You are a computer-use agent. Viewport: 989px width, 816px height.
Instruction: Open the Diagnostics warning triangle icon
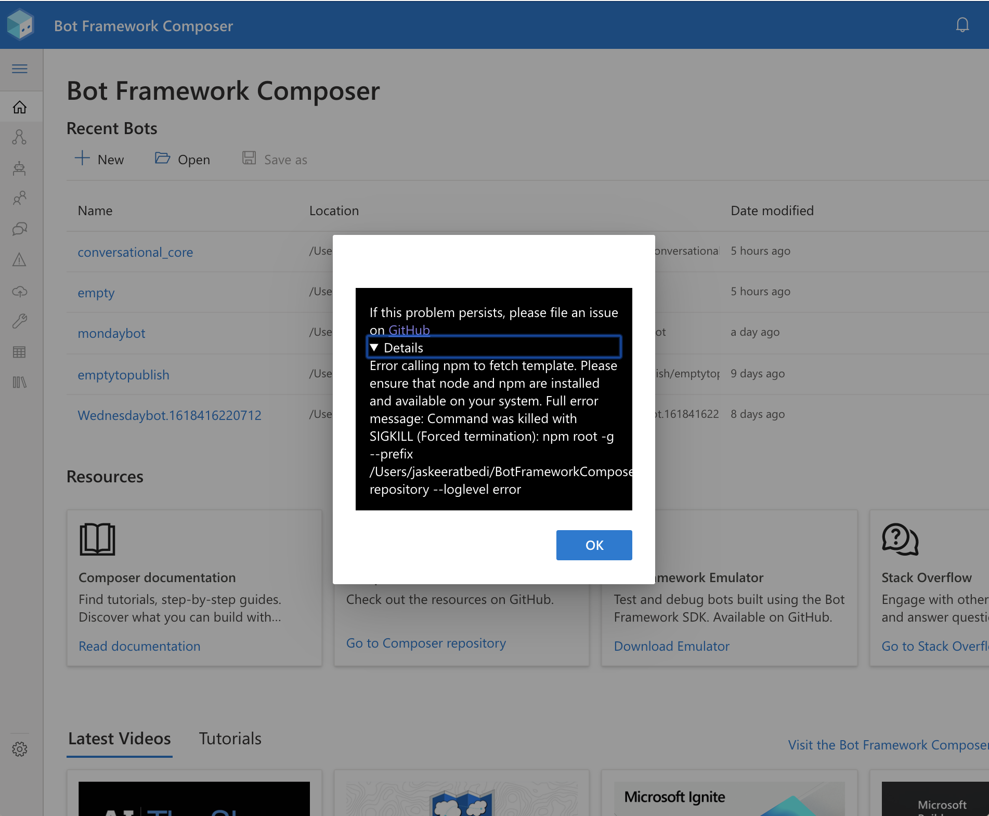point(20,259)
